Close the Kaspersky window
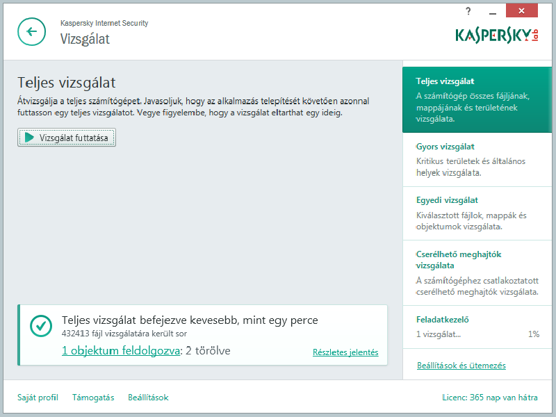 point(522,10)
